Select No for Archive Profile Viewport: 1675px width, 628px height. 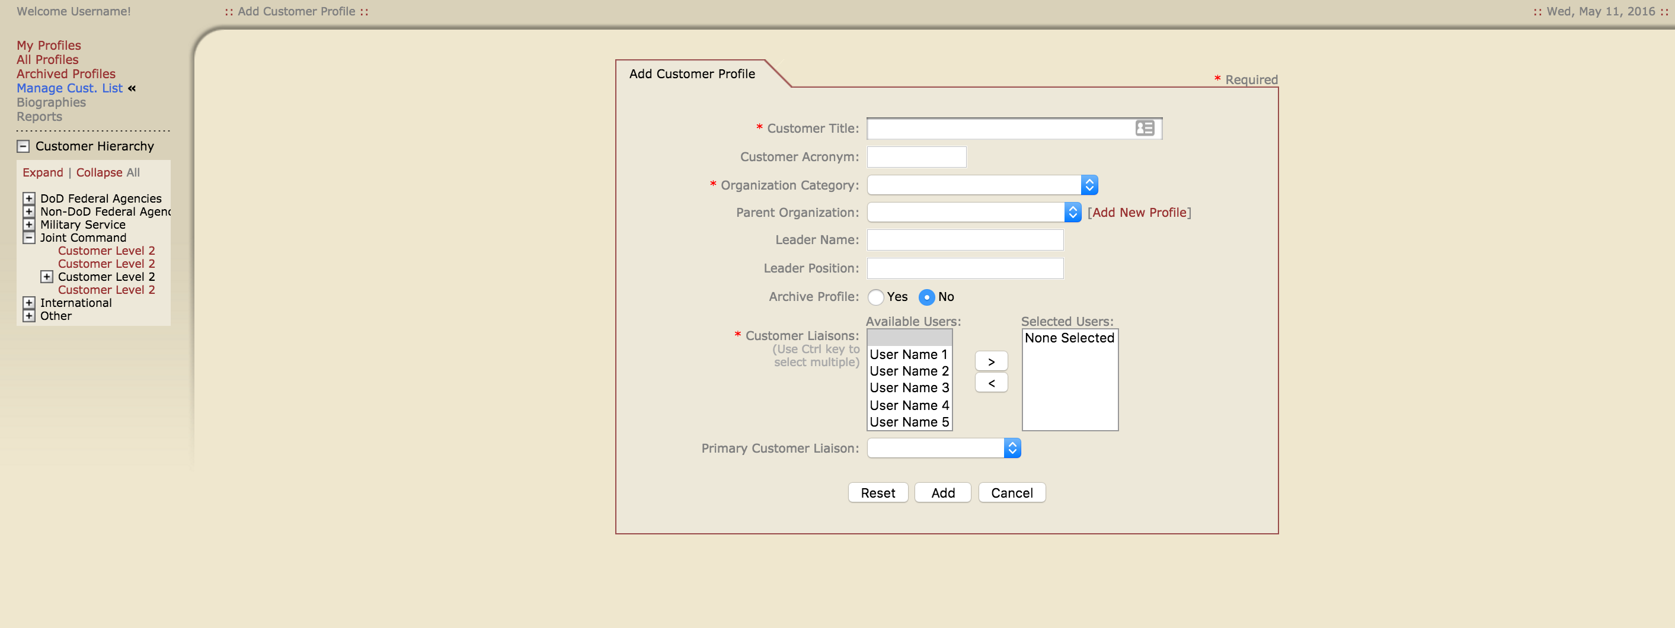(926, 297)
